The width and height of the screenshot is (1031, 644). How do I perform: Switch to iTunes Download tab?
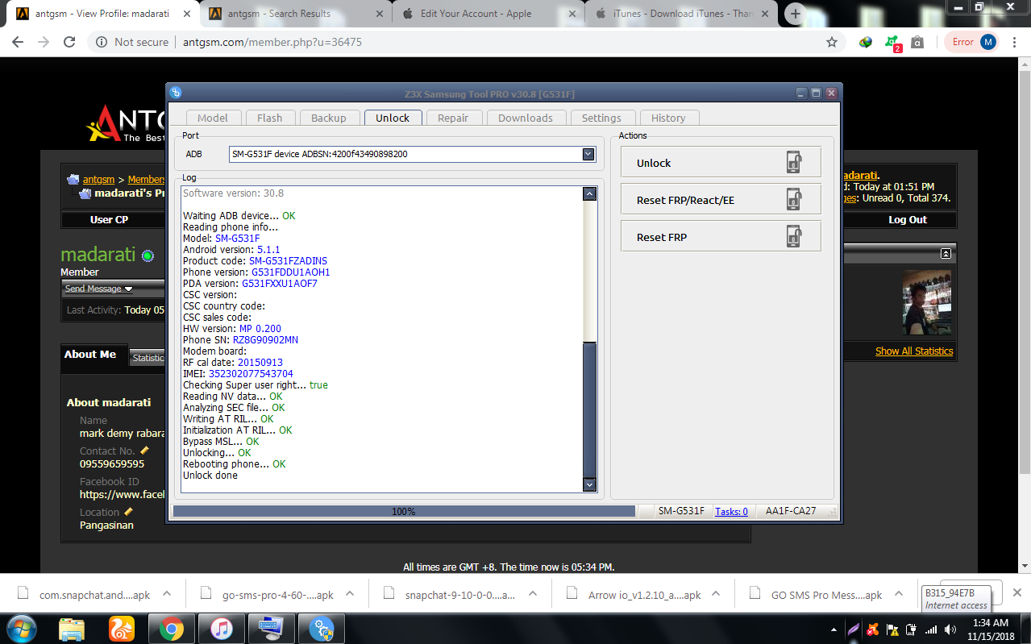click(683, 14)
